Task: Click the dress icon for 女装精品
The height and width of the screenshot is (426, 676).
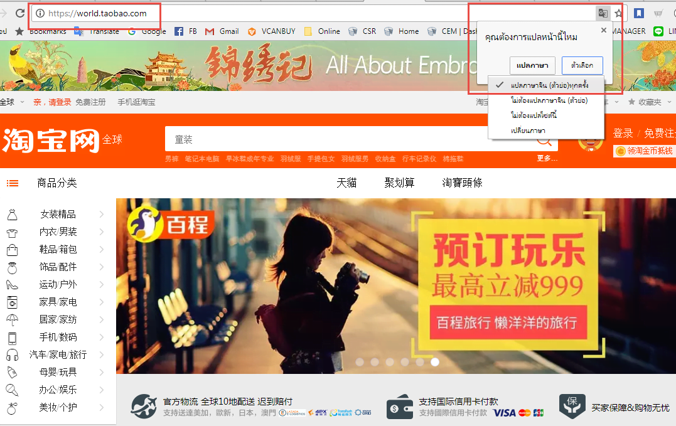Action: [x=12, y=215]
